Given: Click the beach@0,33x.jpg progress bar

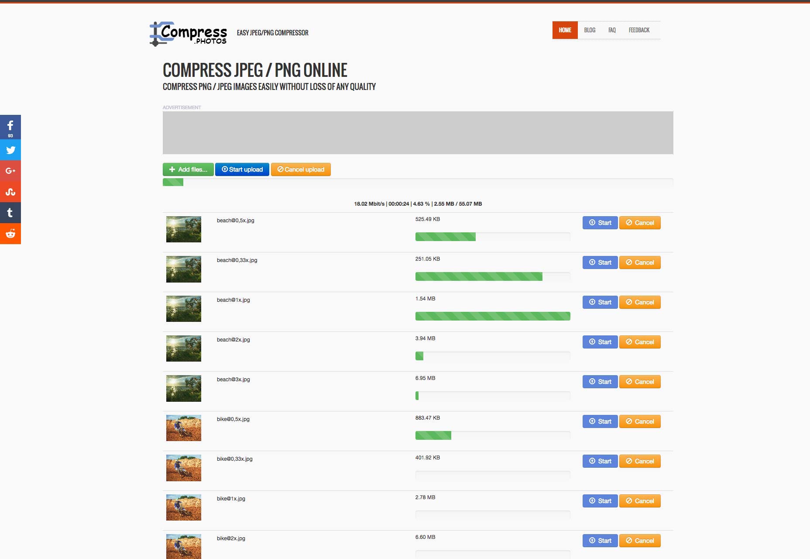Looking at the screenshot, I should coord(492,276).
